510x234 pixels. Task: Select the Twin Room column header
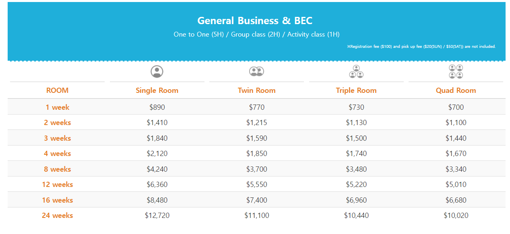tap(256, 90)
